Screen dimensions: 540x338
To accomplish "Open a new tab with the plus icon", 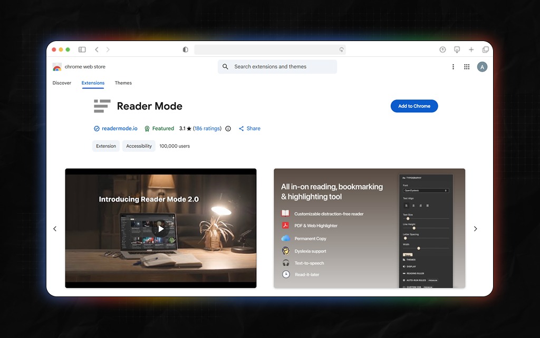I will (471, 49).
